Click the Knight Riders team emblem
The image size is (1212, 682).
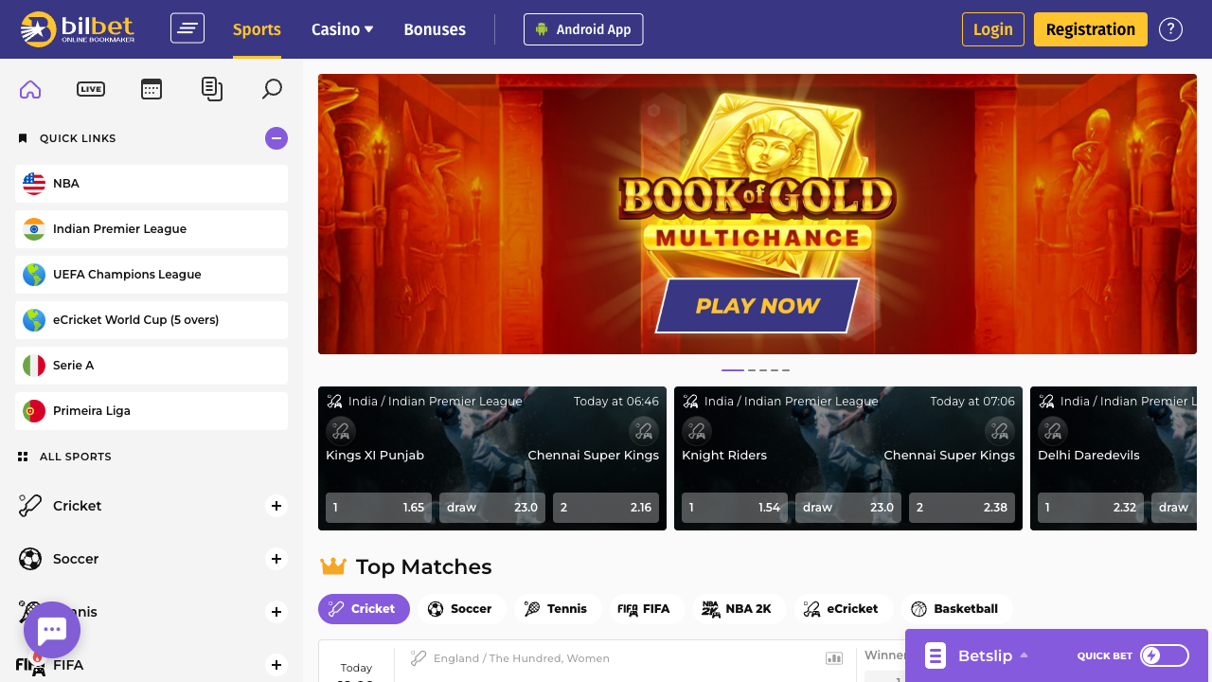point(697,432)
